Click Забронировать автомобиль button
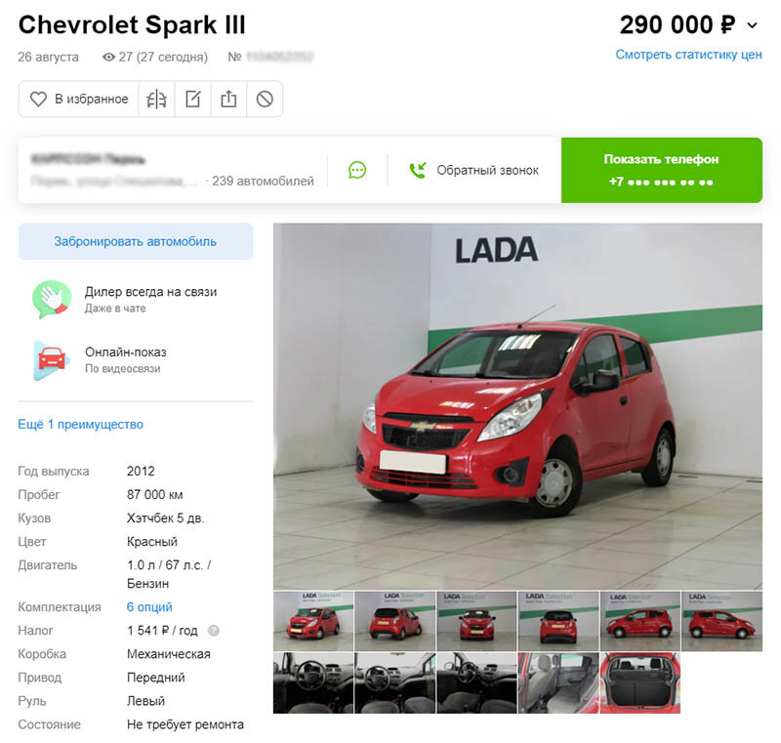Screen dimensions: 781x743 click(136, 241)
